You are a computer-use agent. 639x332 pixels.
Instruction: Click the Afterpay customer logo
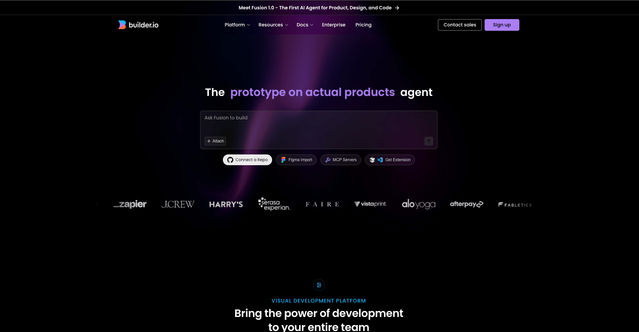tap(467, 204)
